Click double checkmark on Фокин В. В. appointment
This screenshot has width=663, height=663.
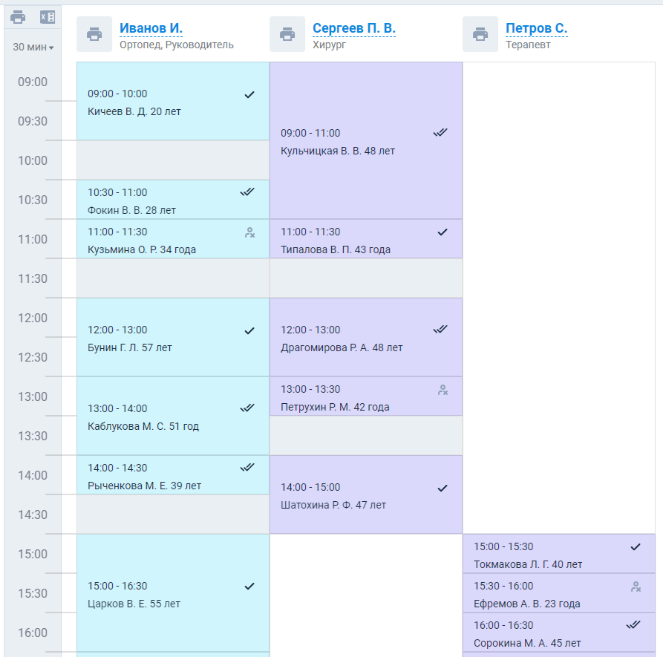247,192
